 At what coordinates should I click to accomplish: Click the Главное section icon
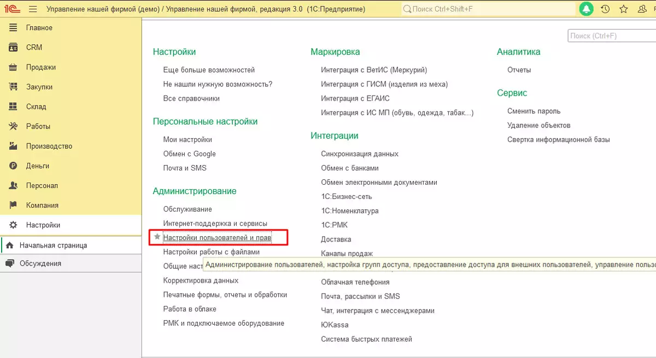point(14,28)
